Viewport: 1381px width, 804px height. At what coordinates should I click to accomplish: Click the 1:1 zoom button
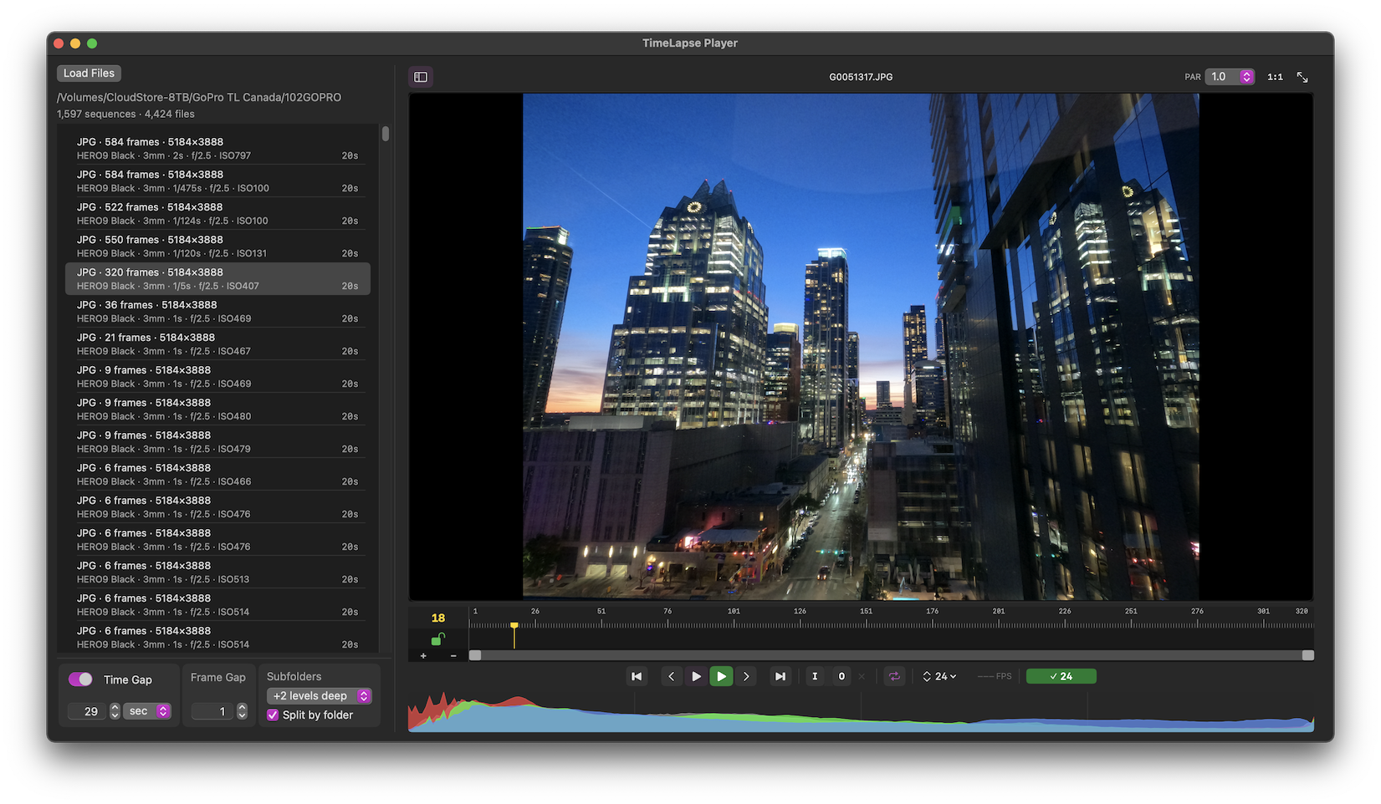(1275, 77)
